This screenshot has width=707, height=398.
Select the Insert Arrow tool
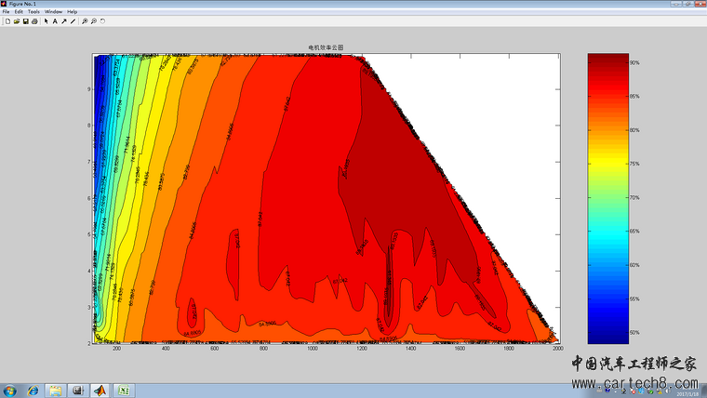click(x=63, y=20)
